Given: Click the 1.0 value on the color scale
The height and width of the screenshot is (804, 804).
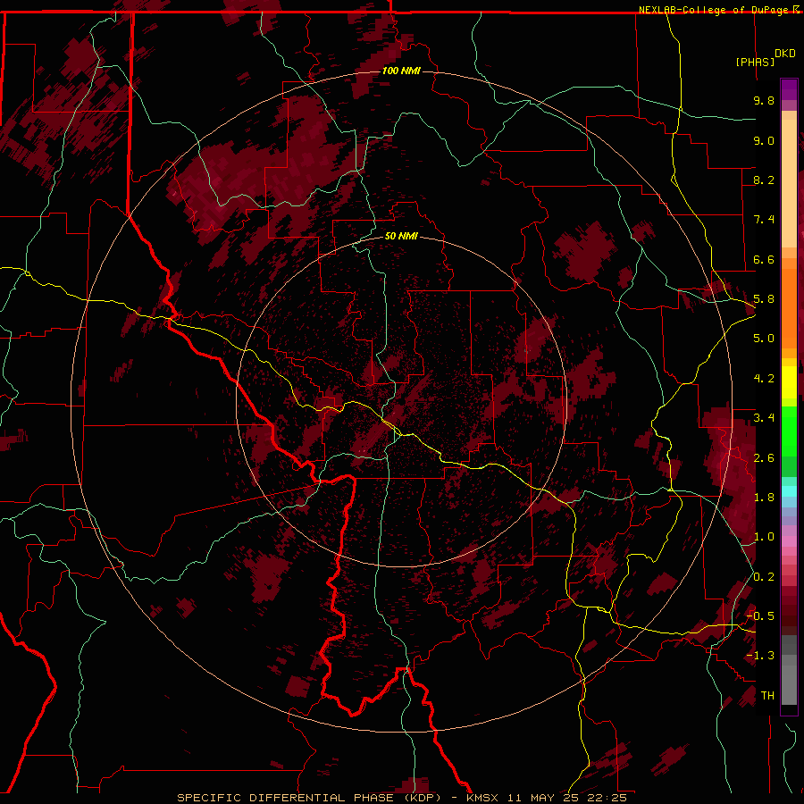Looking at the screenshot, I should (x=764, y=537).
